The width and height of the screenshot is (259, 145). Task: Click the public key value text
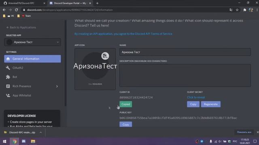coord(178,118)
